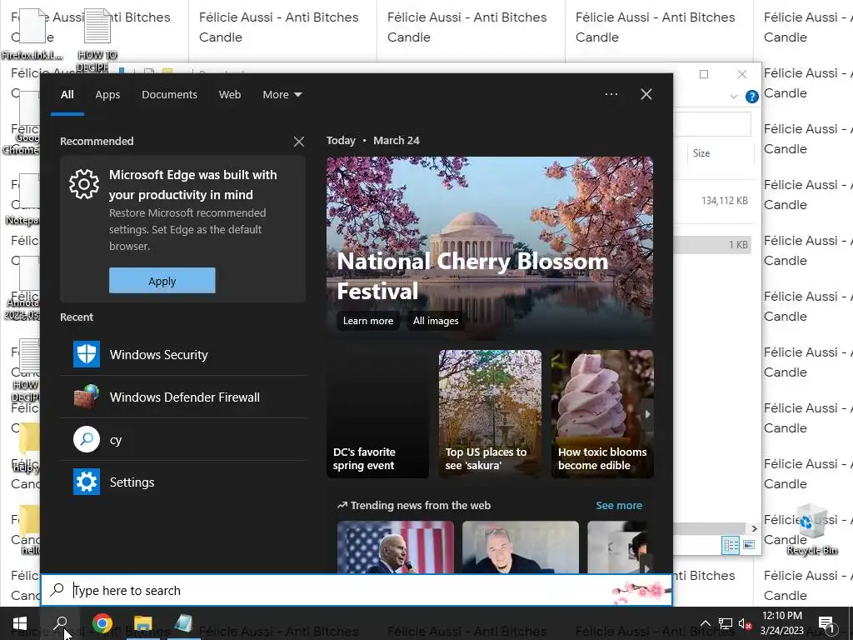853x640 pixels.
Task: Open the Recycle Bin desktop icon
Action: 812,529
